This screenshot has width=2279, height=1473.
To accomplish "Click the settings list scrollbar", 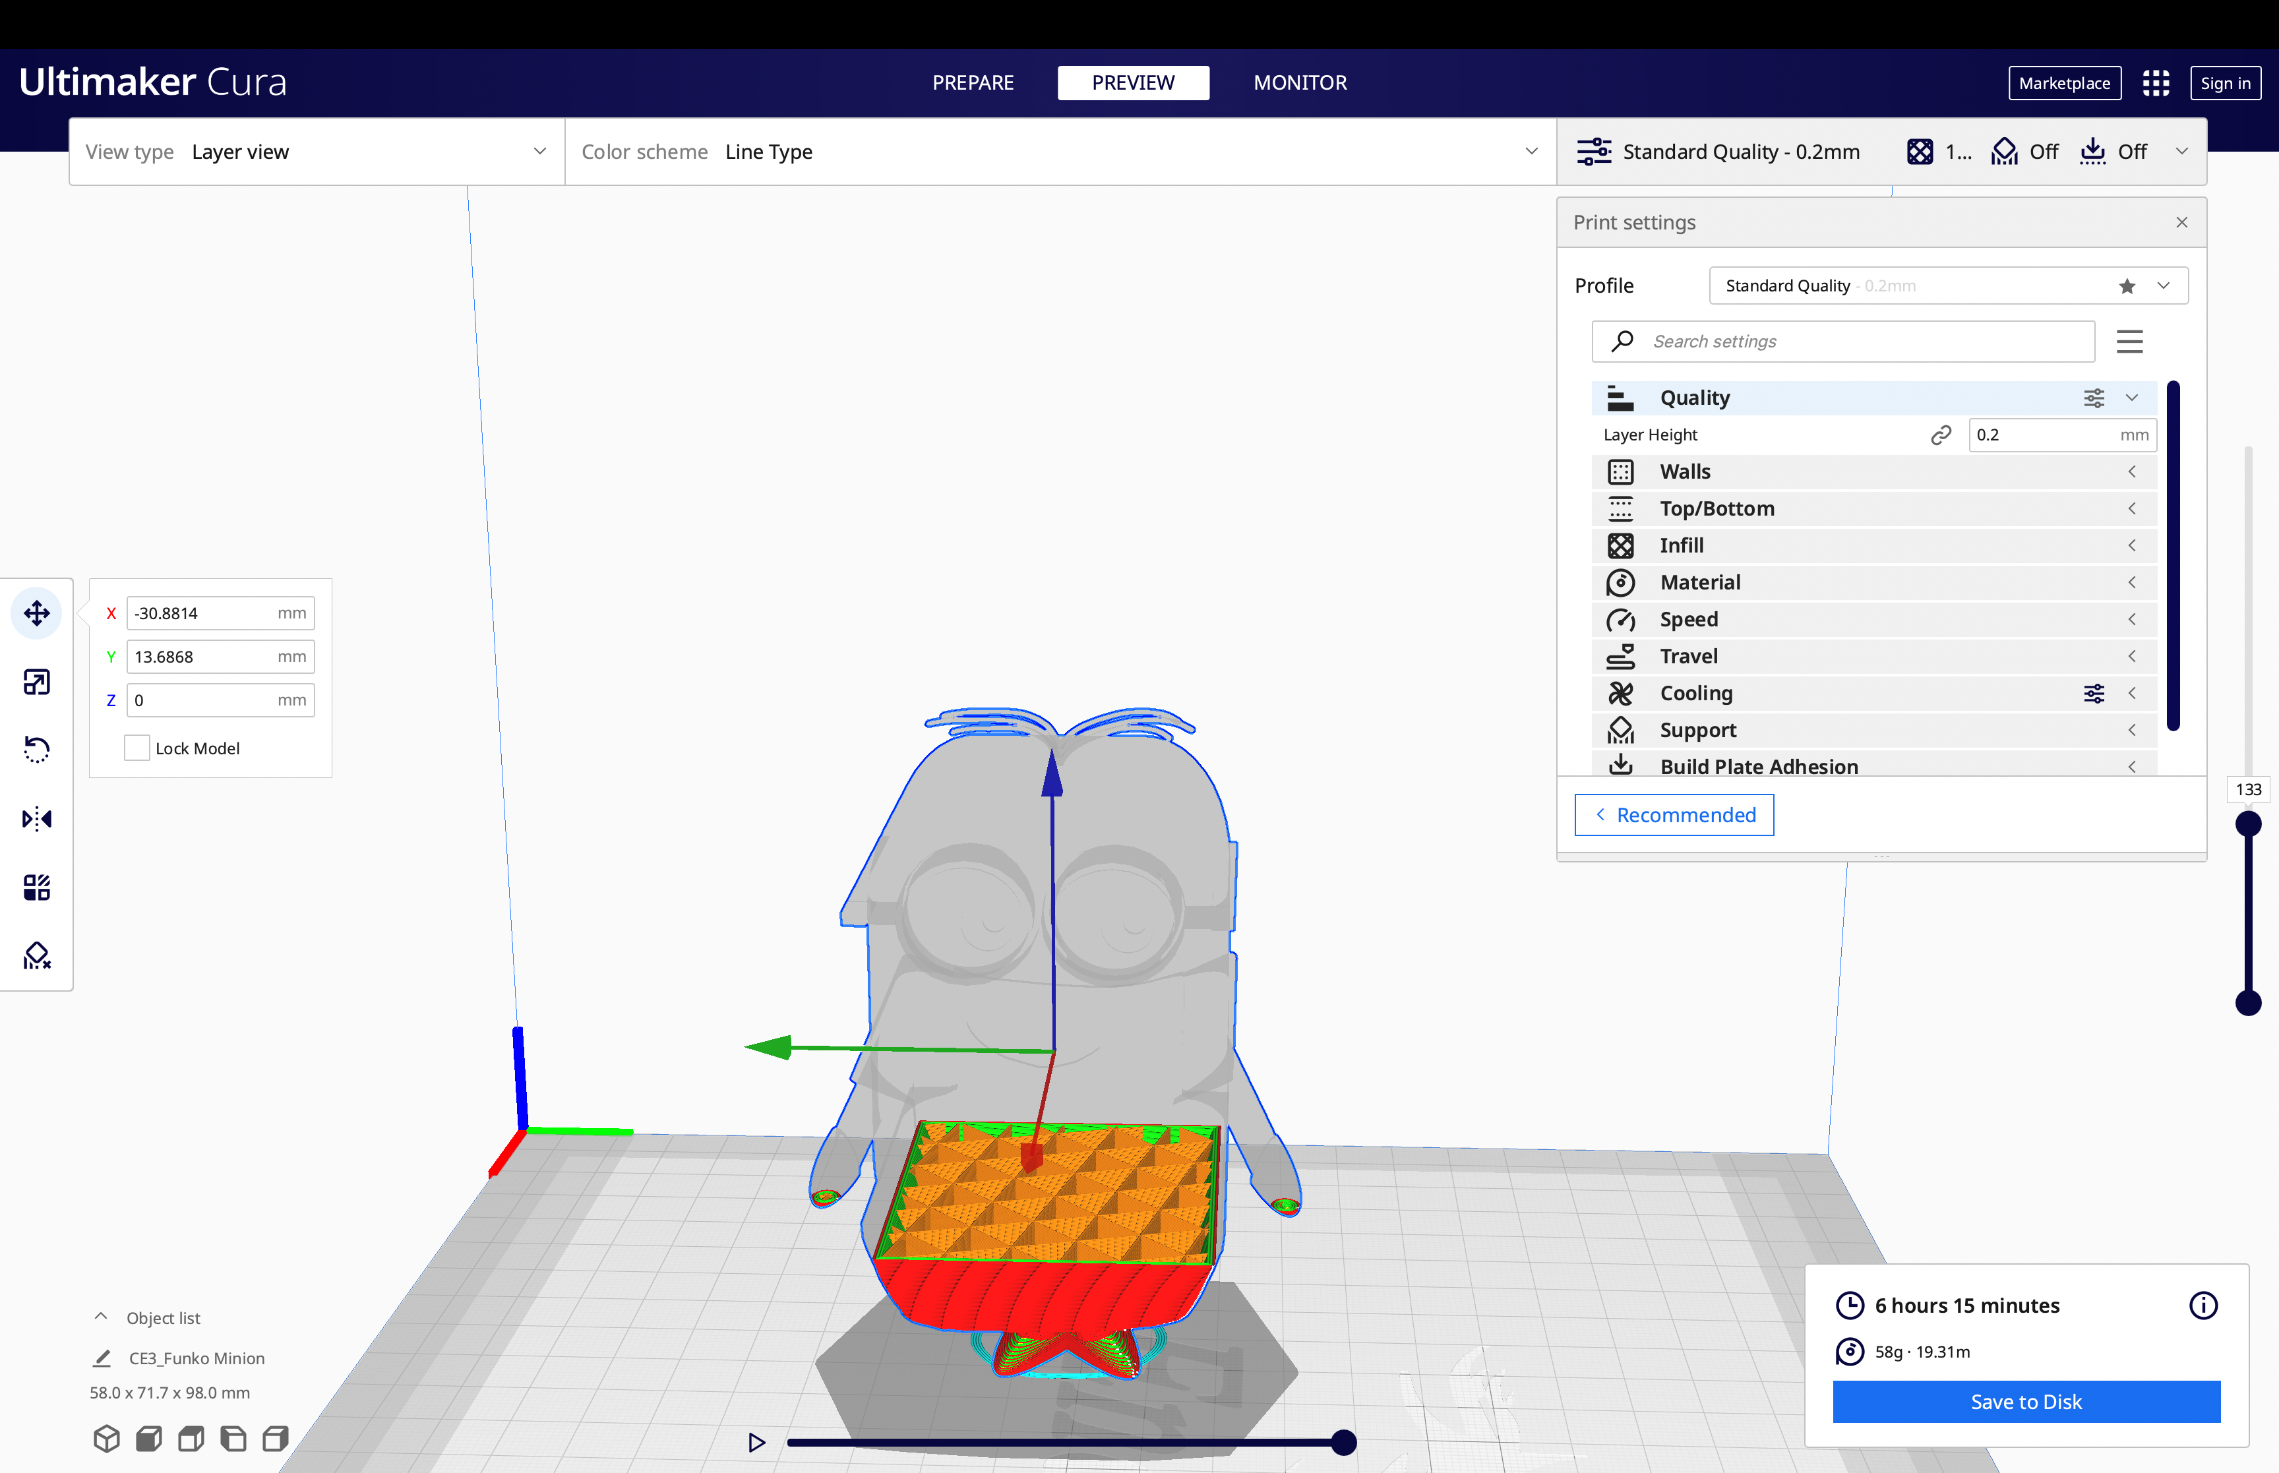I will [2173, 556].
